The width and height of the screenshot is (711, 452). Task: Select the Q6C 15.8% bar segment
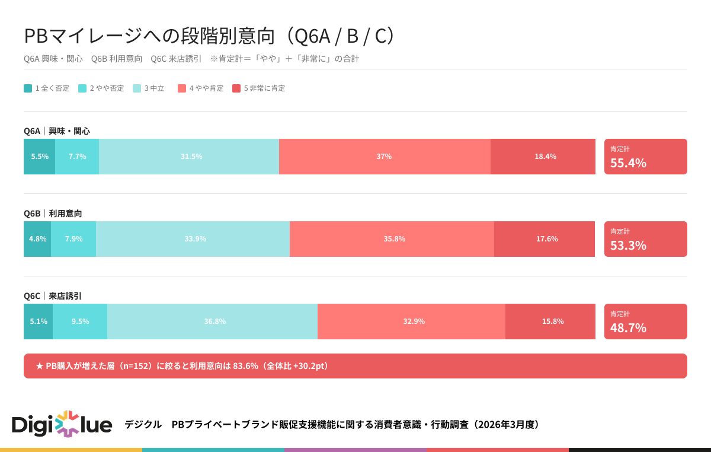point(550,322)
